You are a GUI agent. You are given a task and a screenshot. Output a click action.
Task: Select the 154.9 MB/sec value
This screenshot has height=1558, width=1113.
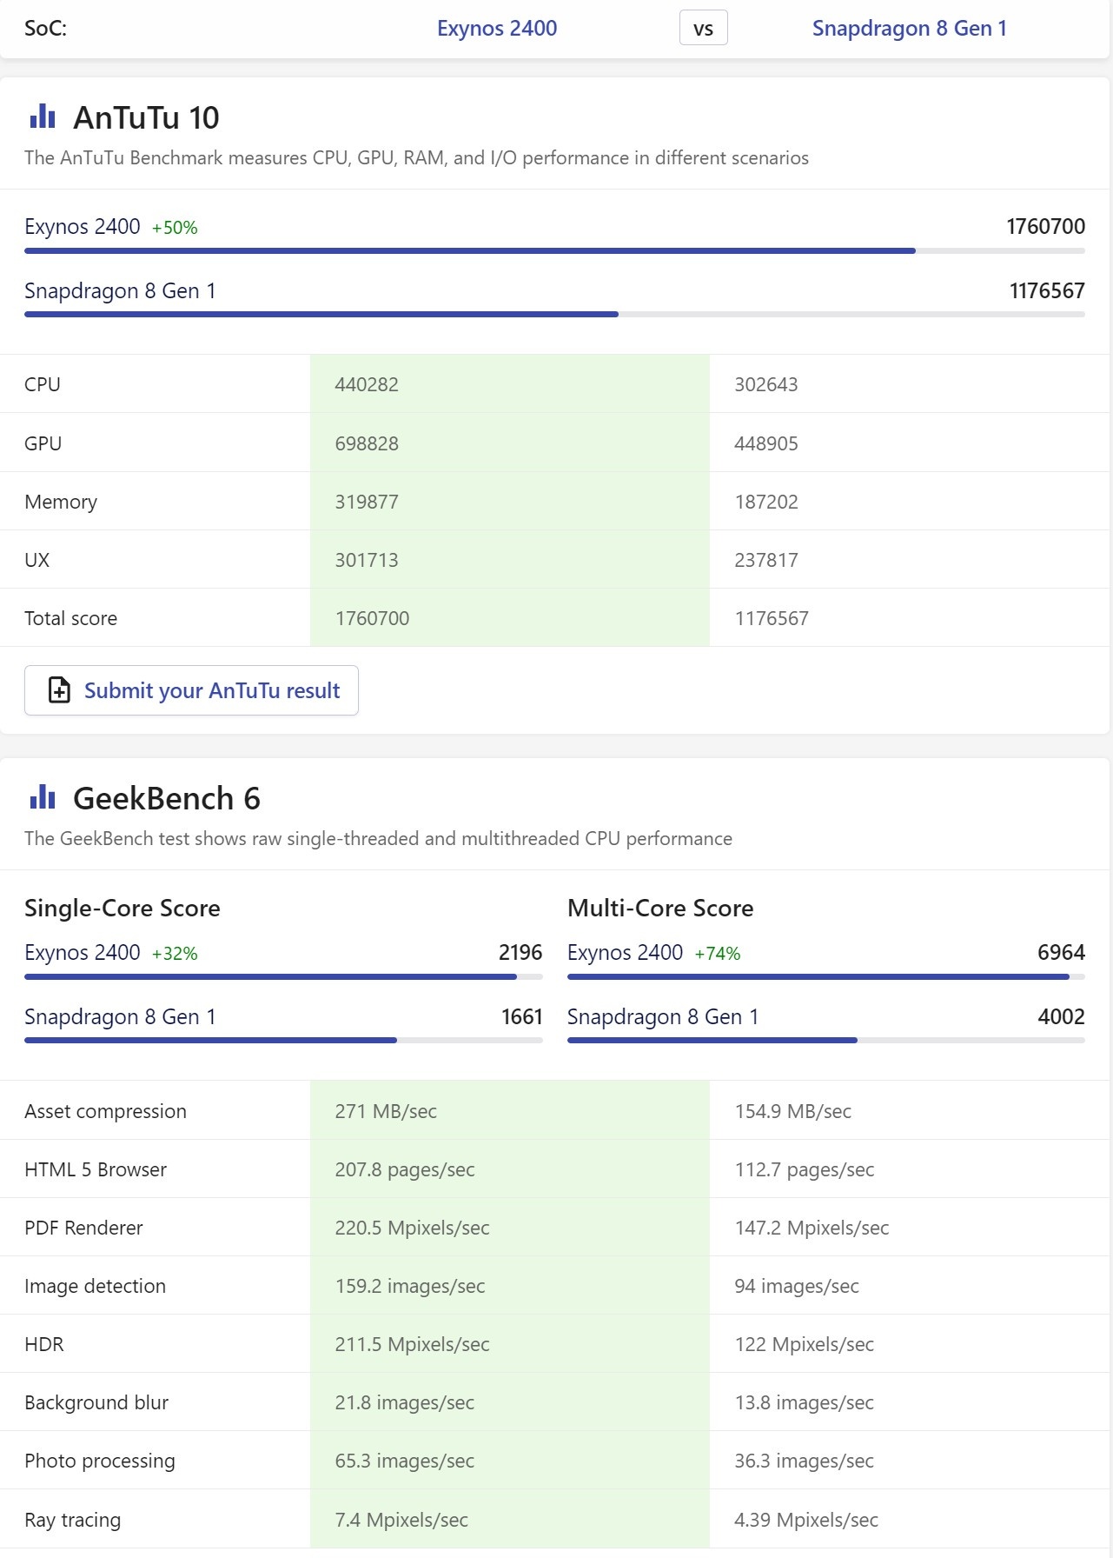tap(793, 1111)
